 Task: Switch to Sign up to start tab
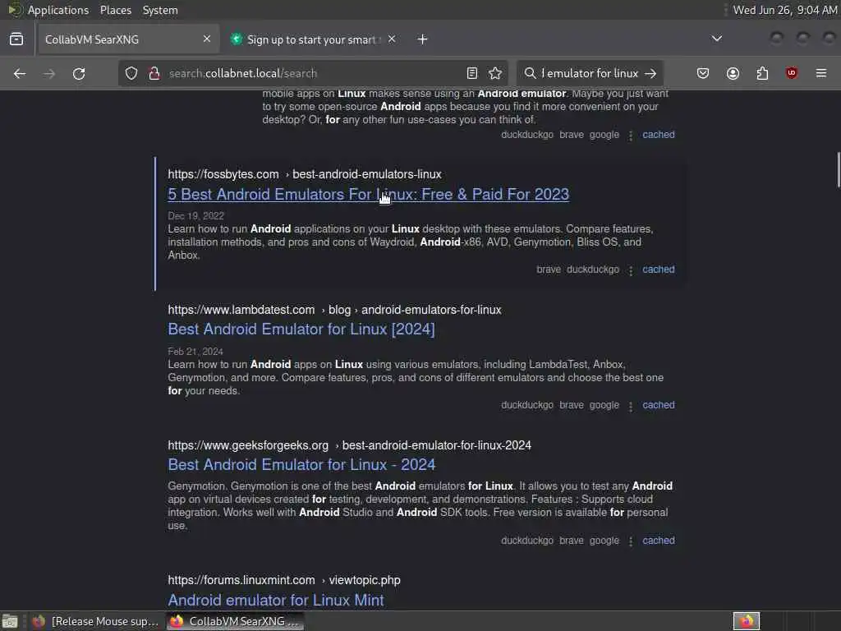pyautogui.click(x=314, y=39)
